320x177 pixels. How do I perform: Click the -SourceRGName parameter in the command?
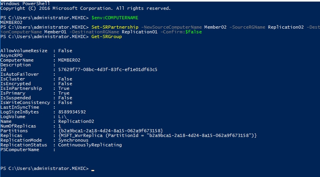coord(247,27)
